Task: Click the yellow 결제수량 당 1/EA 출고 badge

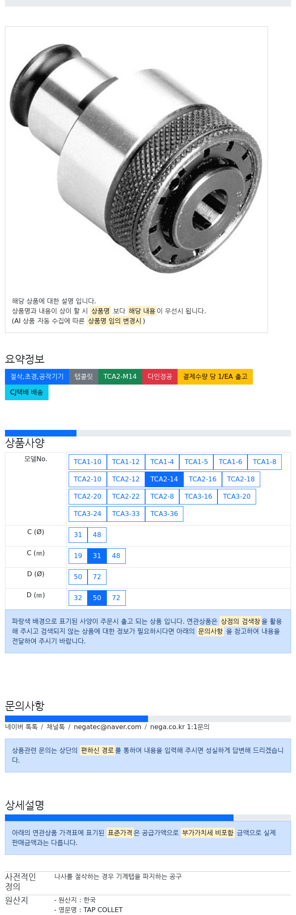Action: (215, 377)
